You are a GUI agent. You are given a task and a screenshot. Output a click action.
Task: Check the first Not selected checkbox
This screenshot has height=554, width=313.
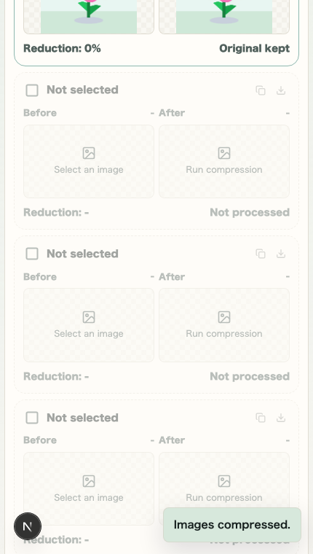pyautogui.click(x=32, y=90)
